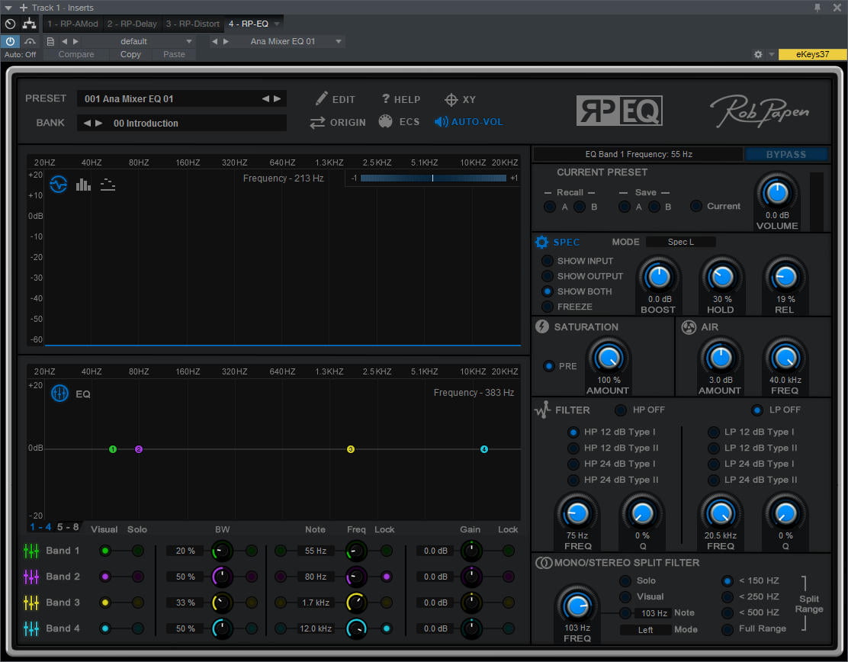This screenshot has width=848, height=662.
Task: Toggle the SATURATION lightning icon
Action: click(542, 326)
